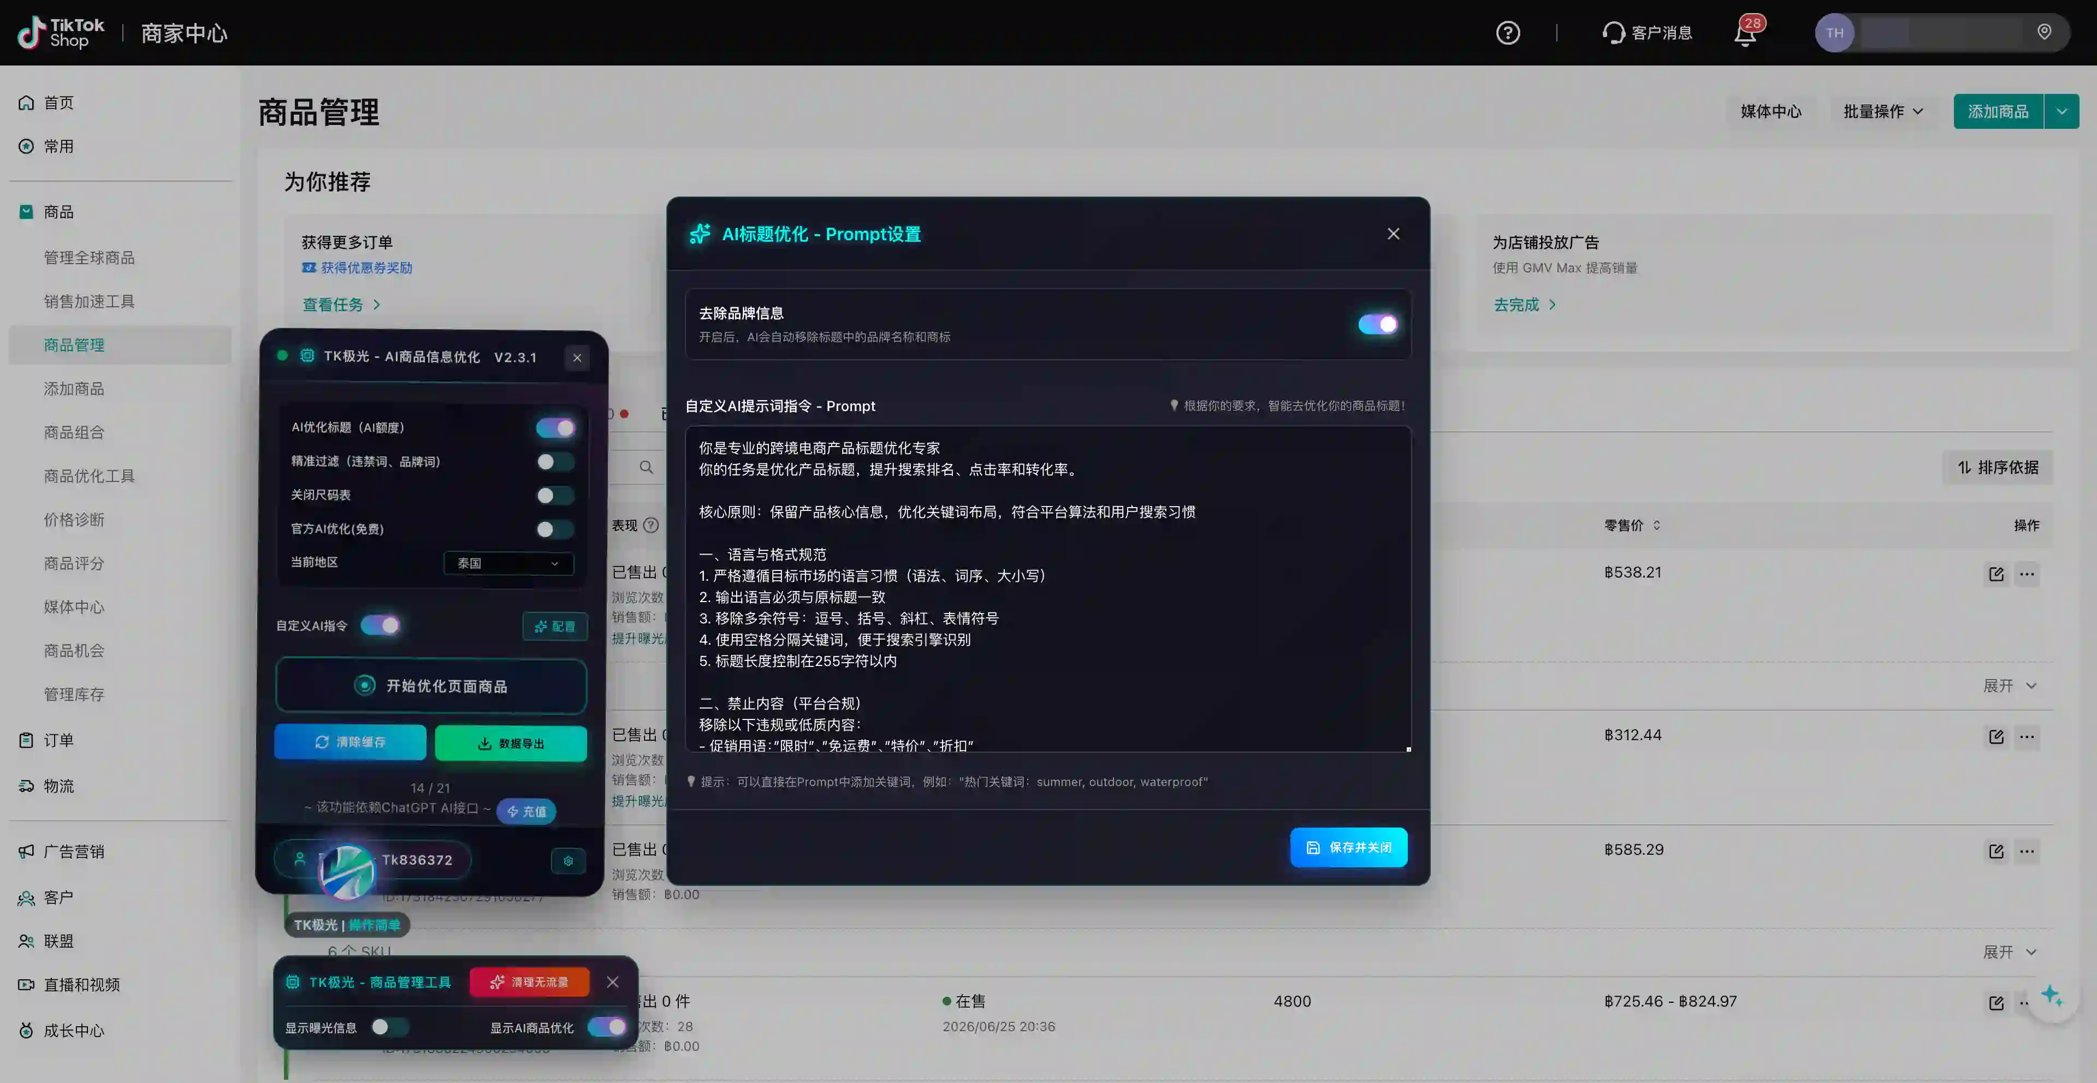Open more options for ฿585.29 row
Viewport: 2097px width, 1083px height.
(x=2027, y=851)
